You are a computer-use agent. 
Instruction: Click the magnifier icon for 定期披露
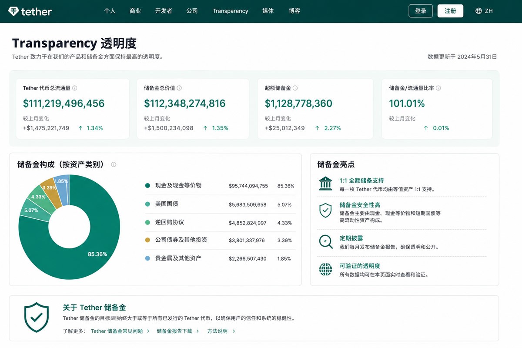tap(325, 241)
